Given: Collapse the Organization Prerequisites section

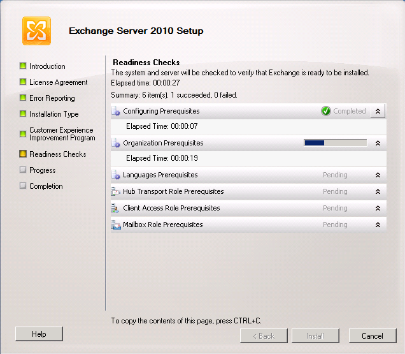Looking at the screenshot, I should 378,143.
